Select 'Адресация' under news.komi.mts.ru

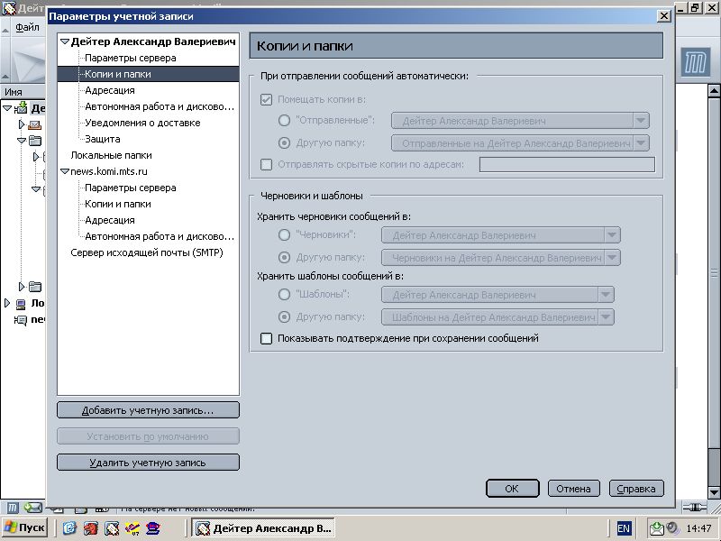click(109, 220)
